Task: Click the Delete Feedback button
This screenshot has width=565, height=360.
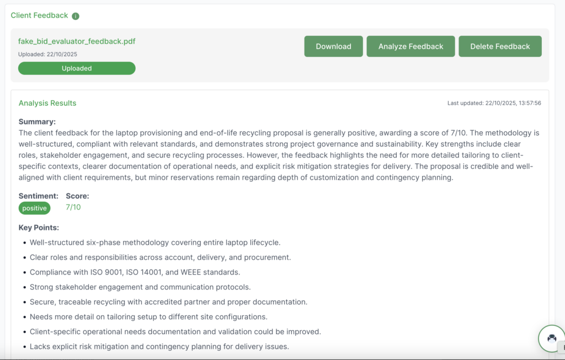Action: (500, 46)
